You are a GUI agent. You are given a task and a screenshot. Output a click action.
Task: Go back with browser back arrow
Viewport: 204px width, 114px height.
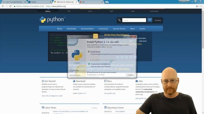3,6
